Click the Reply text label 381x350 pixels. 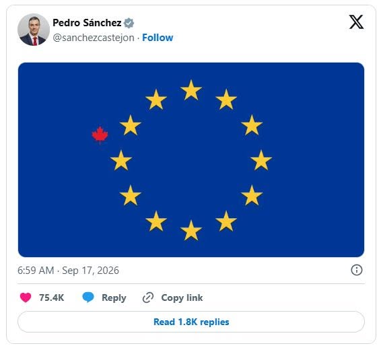click(114, 297)
